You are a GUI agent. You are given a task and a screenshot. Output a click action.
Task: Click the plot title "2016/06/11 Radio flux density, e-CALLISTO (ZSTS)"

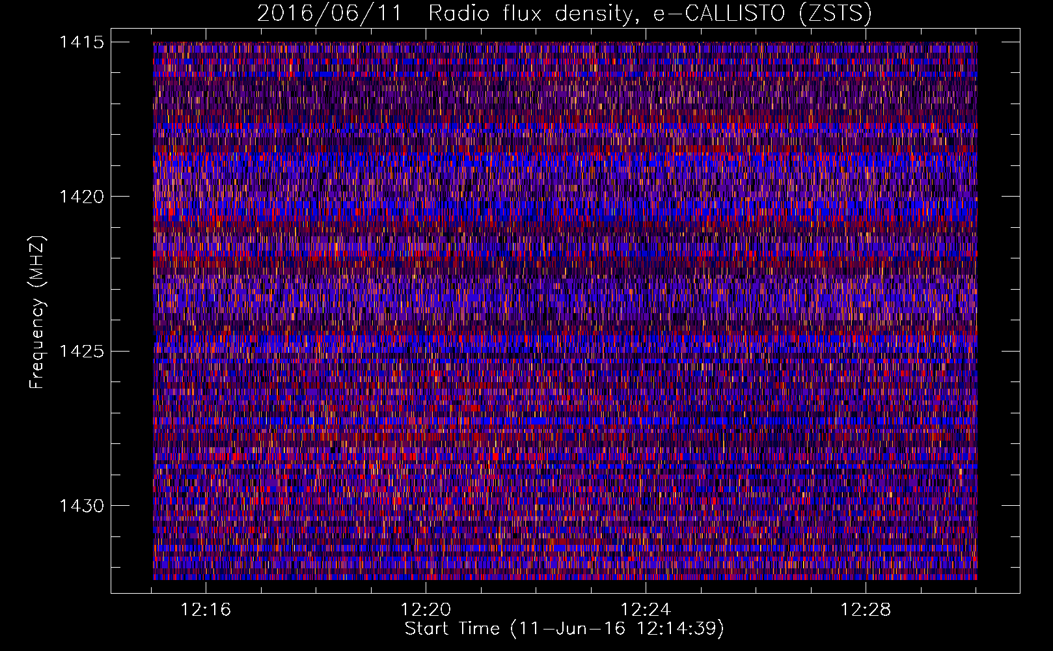tap(564, 14)
